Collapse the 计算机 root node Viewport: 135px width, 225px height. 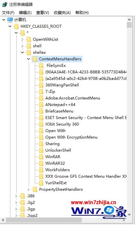(4, 20)
